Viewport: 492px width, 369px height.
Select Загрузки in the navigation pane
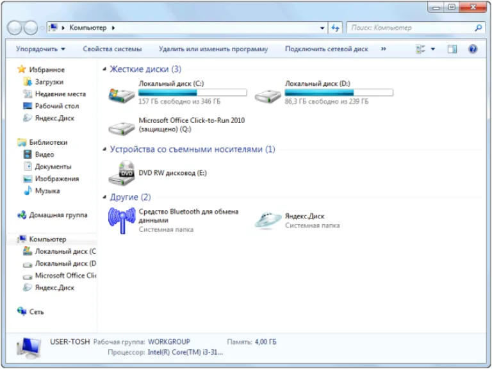49,82
